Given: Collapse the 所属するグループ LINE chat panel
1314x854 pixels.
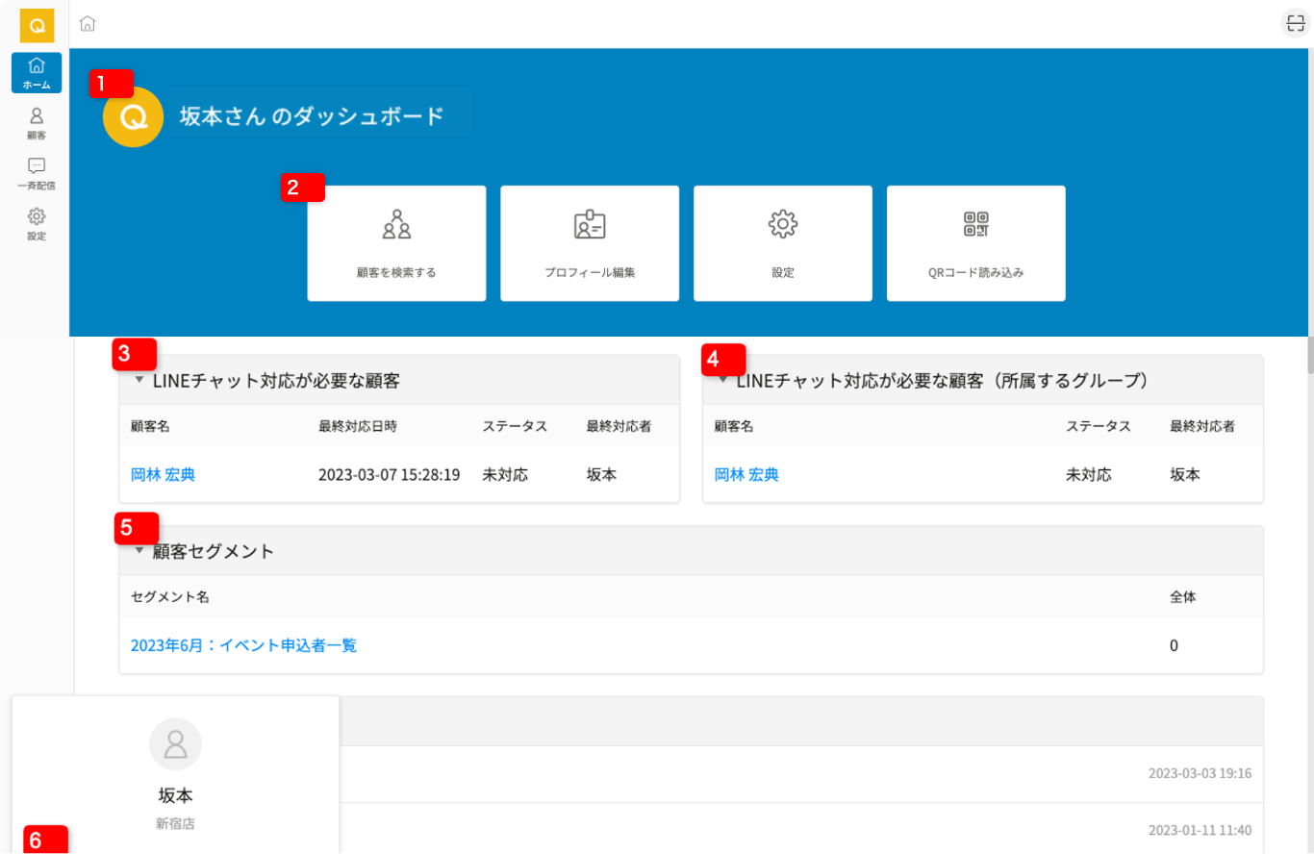Looking at the screenshot, I should coord(723,381).
